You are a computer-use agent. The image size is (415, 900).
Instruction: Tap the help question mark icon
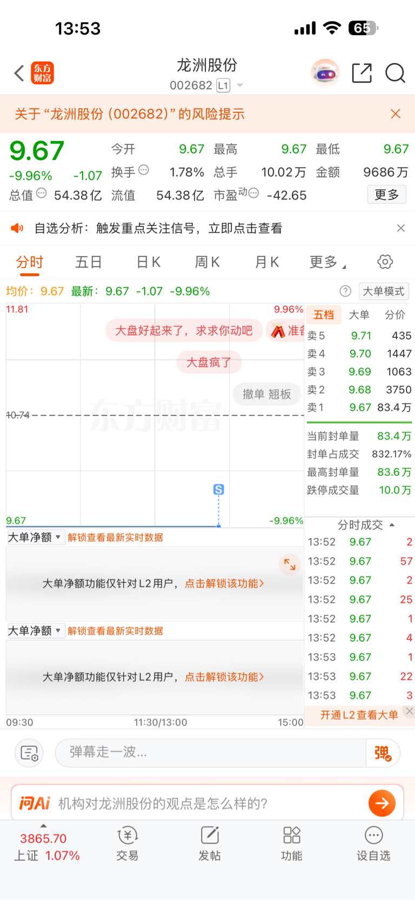(345, 291)
